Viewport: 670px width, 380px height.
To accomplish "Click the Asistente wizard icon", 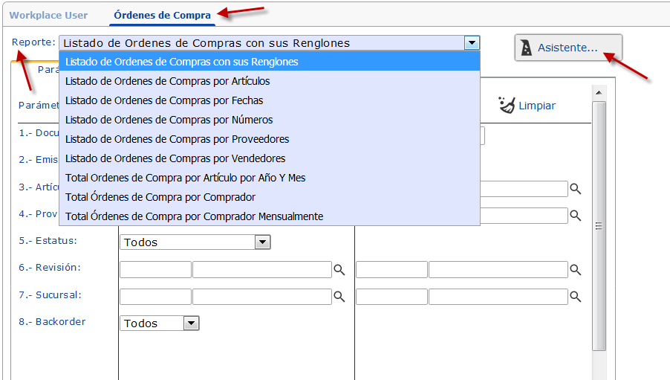I will [527, 48].
